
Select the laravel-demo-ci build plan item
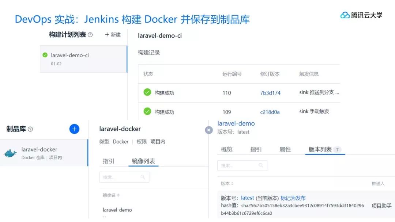point(83,59)
